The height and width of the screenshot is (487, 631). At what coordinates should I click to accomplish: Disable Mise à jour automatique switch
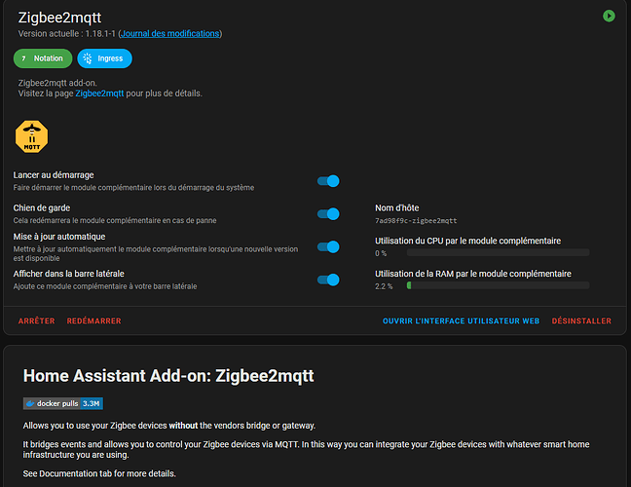328,246
